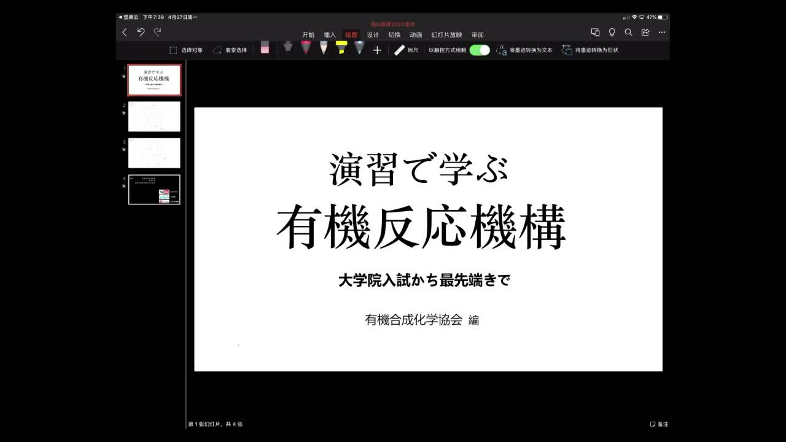Viewport: 786px width, 442px height.
Task: Return to 坚果云 app via status bar
Action: tap(128, 17)
